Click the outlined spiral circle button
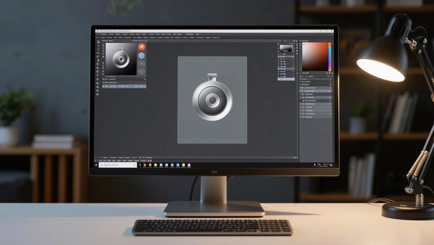 point(141,71)
